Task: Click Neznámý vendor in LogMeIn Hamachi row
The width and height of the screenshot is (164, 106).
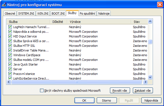Action: [x=75, y=27]
